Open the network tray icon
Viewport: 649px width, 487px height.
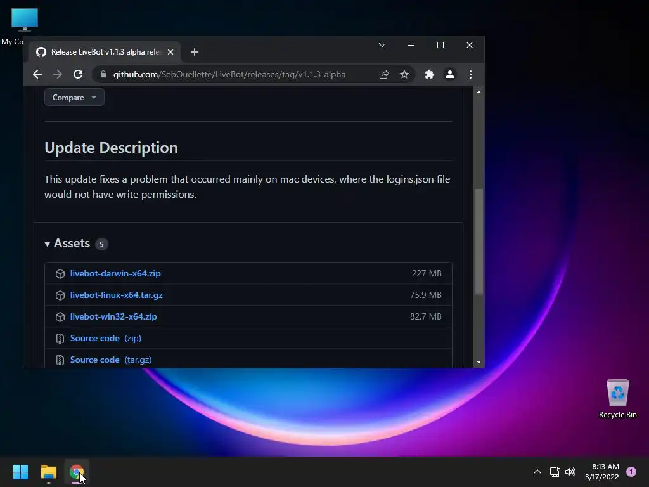point(555,472)
